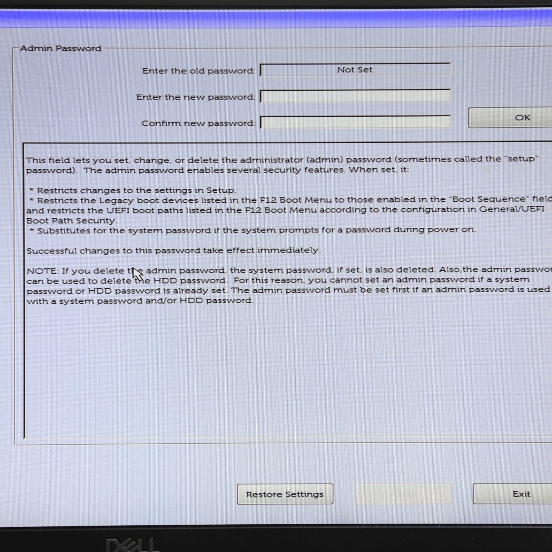Click the line starting 'can be used to delete'
This screenshot has width=552, height=552.
point(278,280)
